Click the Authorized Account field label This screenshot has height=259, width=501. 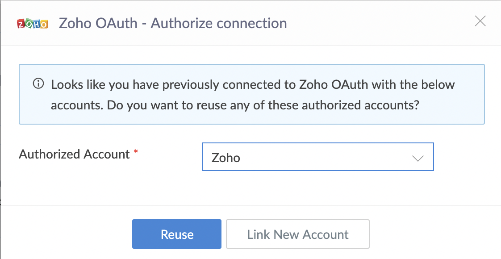click(74, 154)
